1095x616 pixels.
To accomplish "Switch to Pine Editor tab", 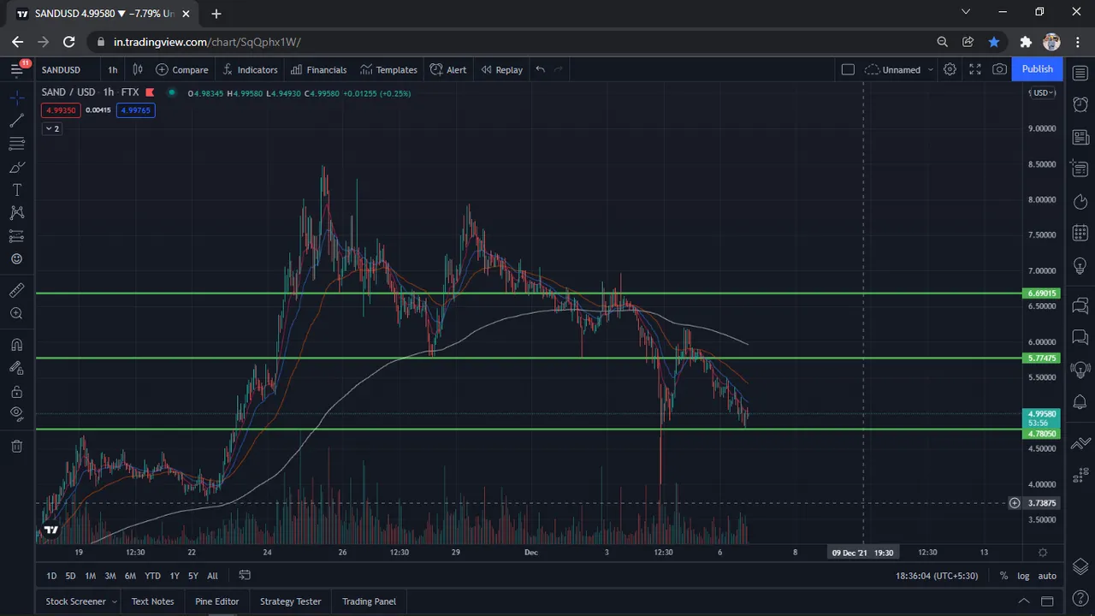I will pyautogui.click(x=216, y=601).
